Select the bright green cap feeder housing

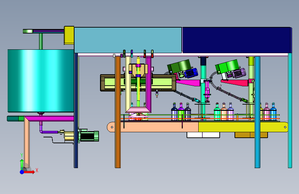click(227, 66)
